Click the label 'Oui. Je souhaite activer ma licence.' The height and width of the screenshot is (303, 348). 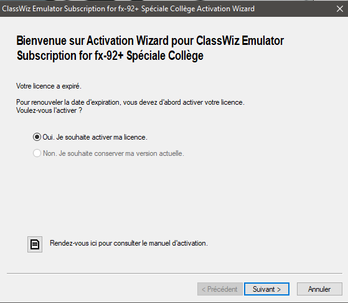pyautogui.click(x=95, y=137)
